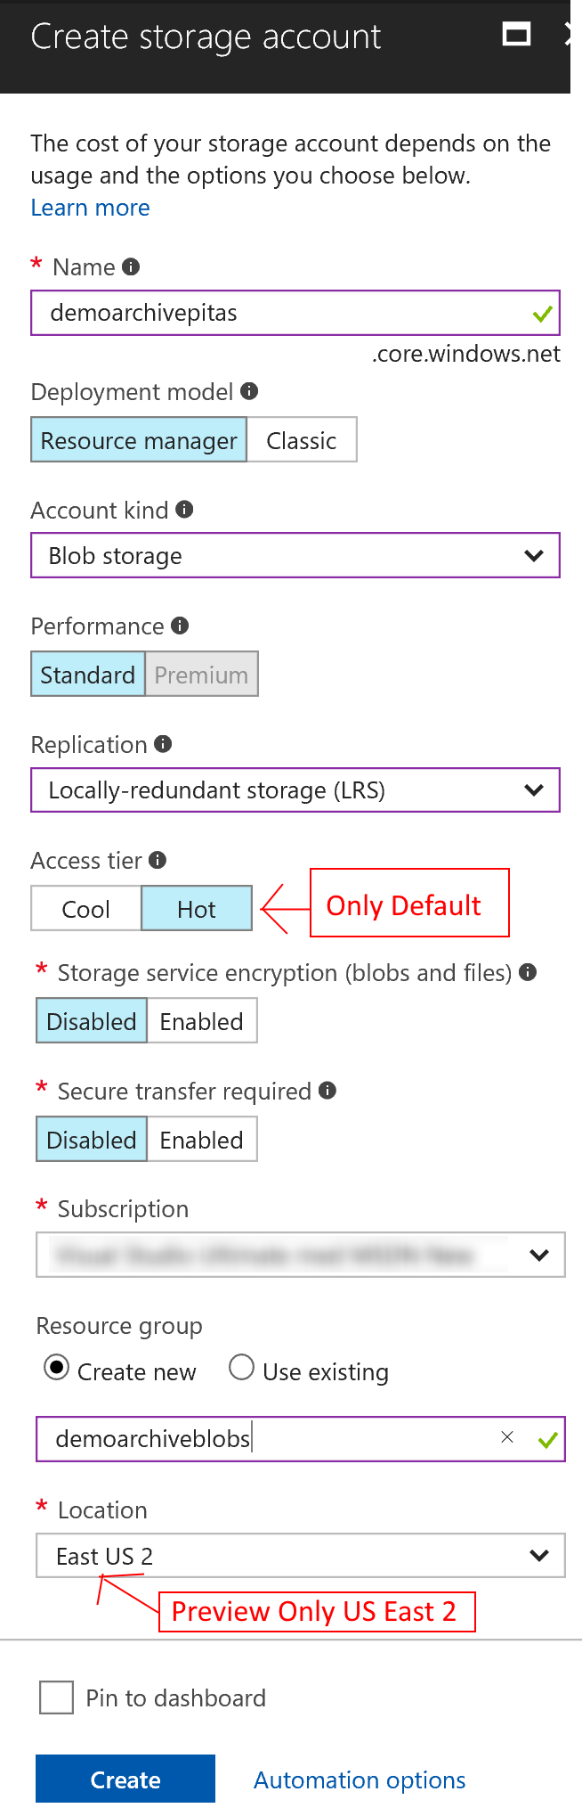The height and width of the screenshot is (1816, 582).
Task: Check the Pin to dashboard checkbox
Action: pyautogui.click(x=57, y=1697)
